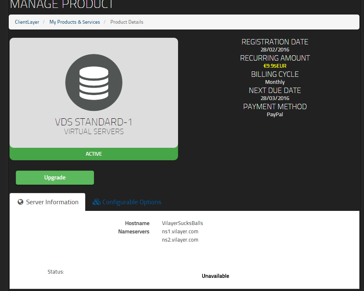Viewport: 364px width, 291px height.
Task: Select the due date 28/03/2016
Action: [275, 98]
